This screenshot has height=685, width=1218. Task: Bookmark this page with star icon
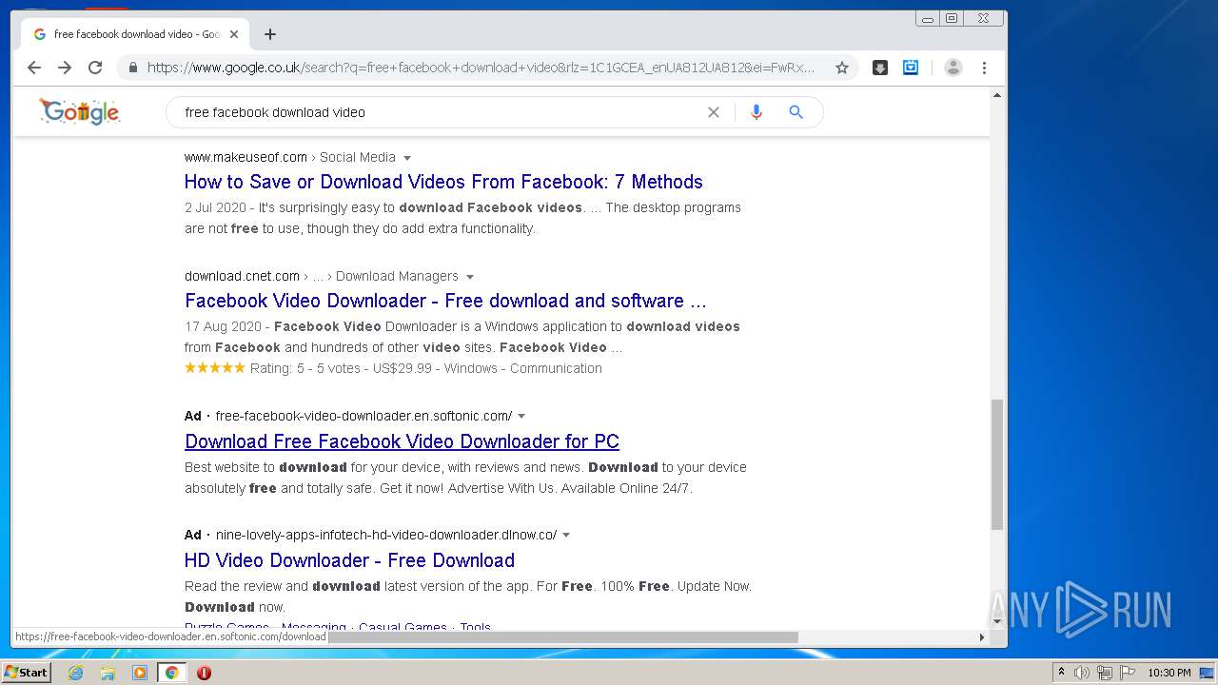tap(842, 68)
